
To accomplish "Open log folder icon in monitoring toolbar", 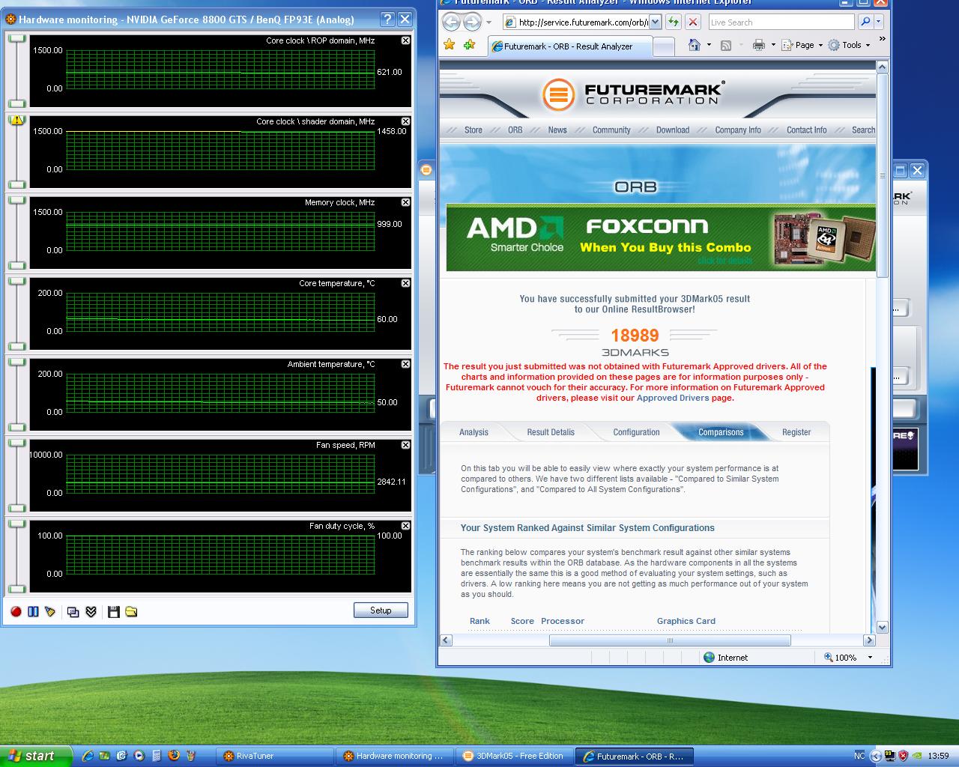I will click(x=131, y=612).
